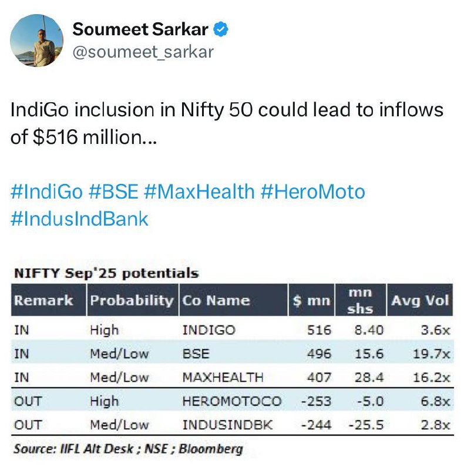Click the $ mn column header
Image resolution: width=464 pixels, height=470 pixels.
pos(311,300)
